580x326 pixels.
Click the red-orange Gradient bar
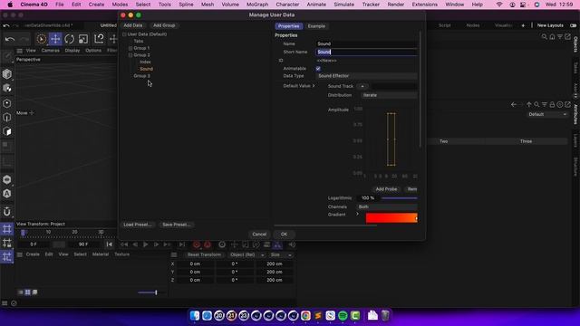391,218
